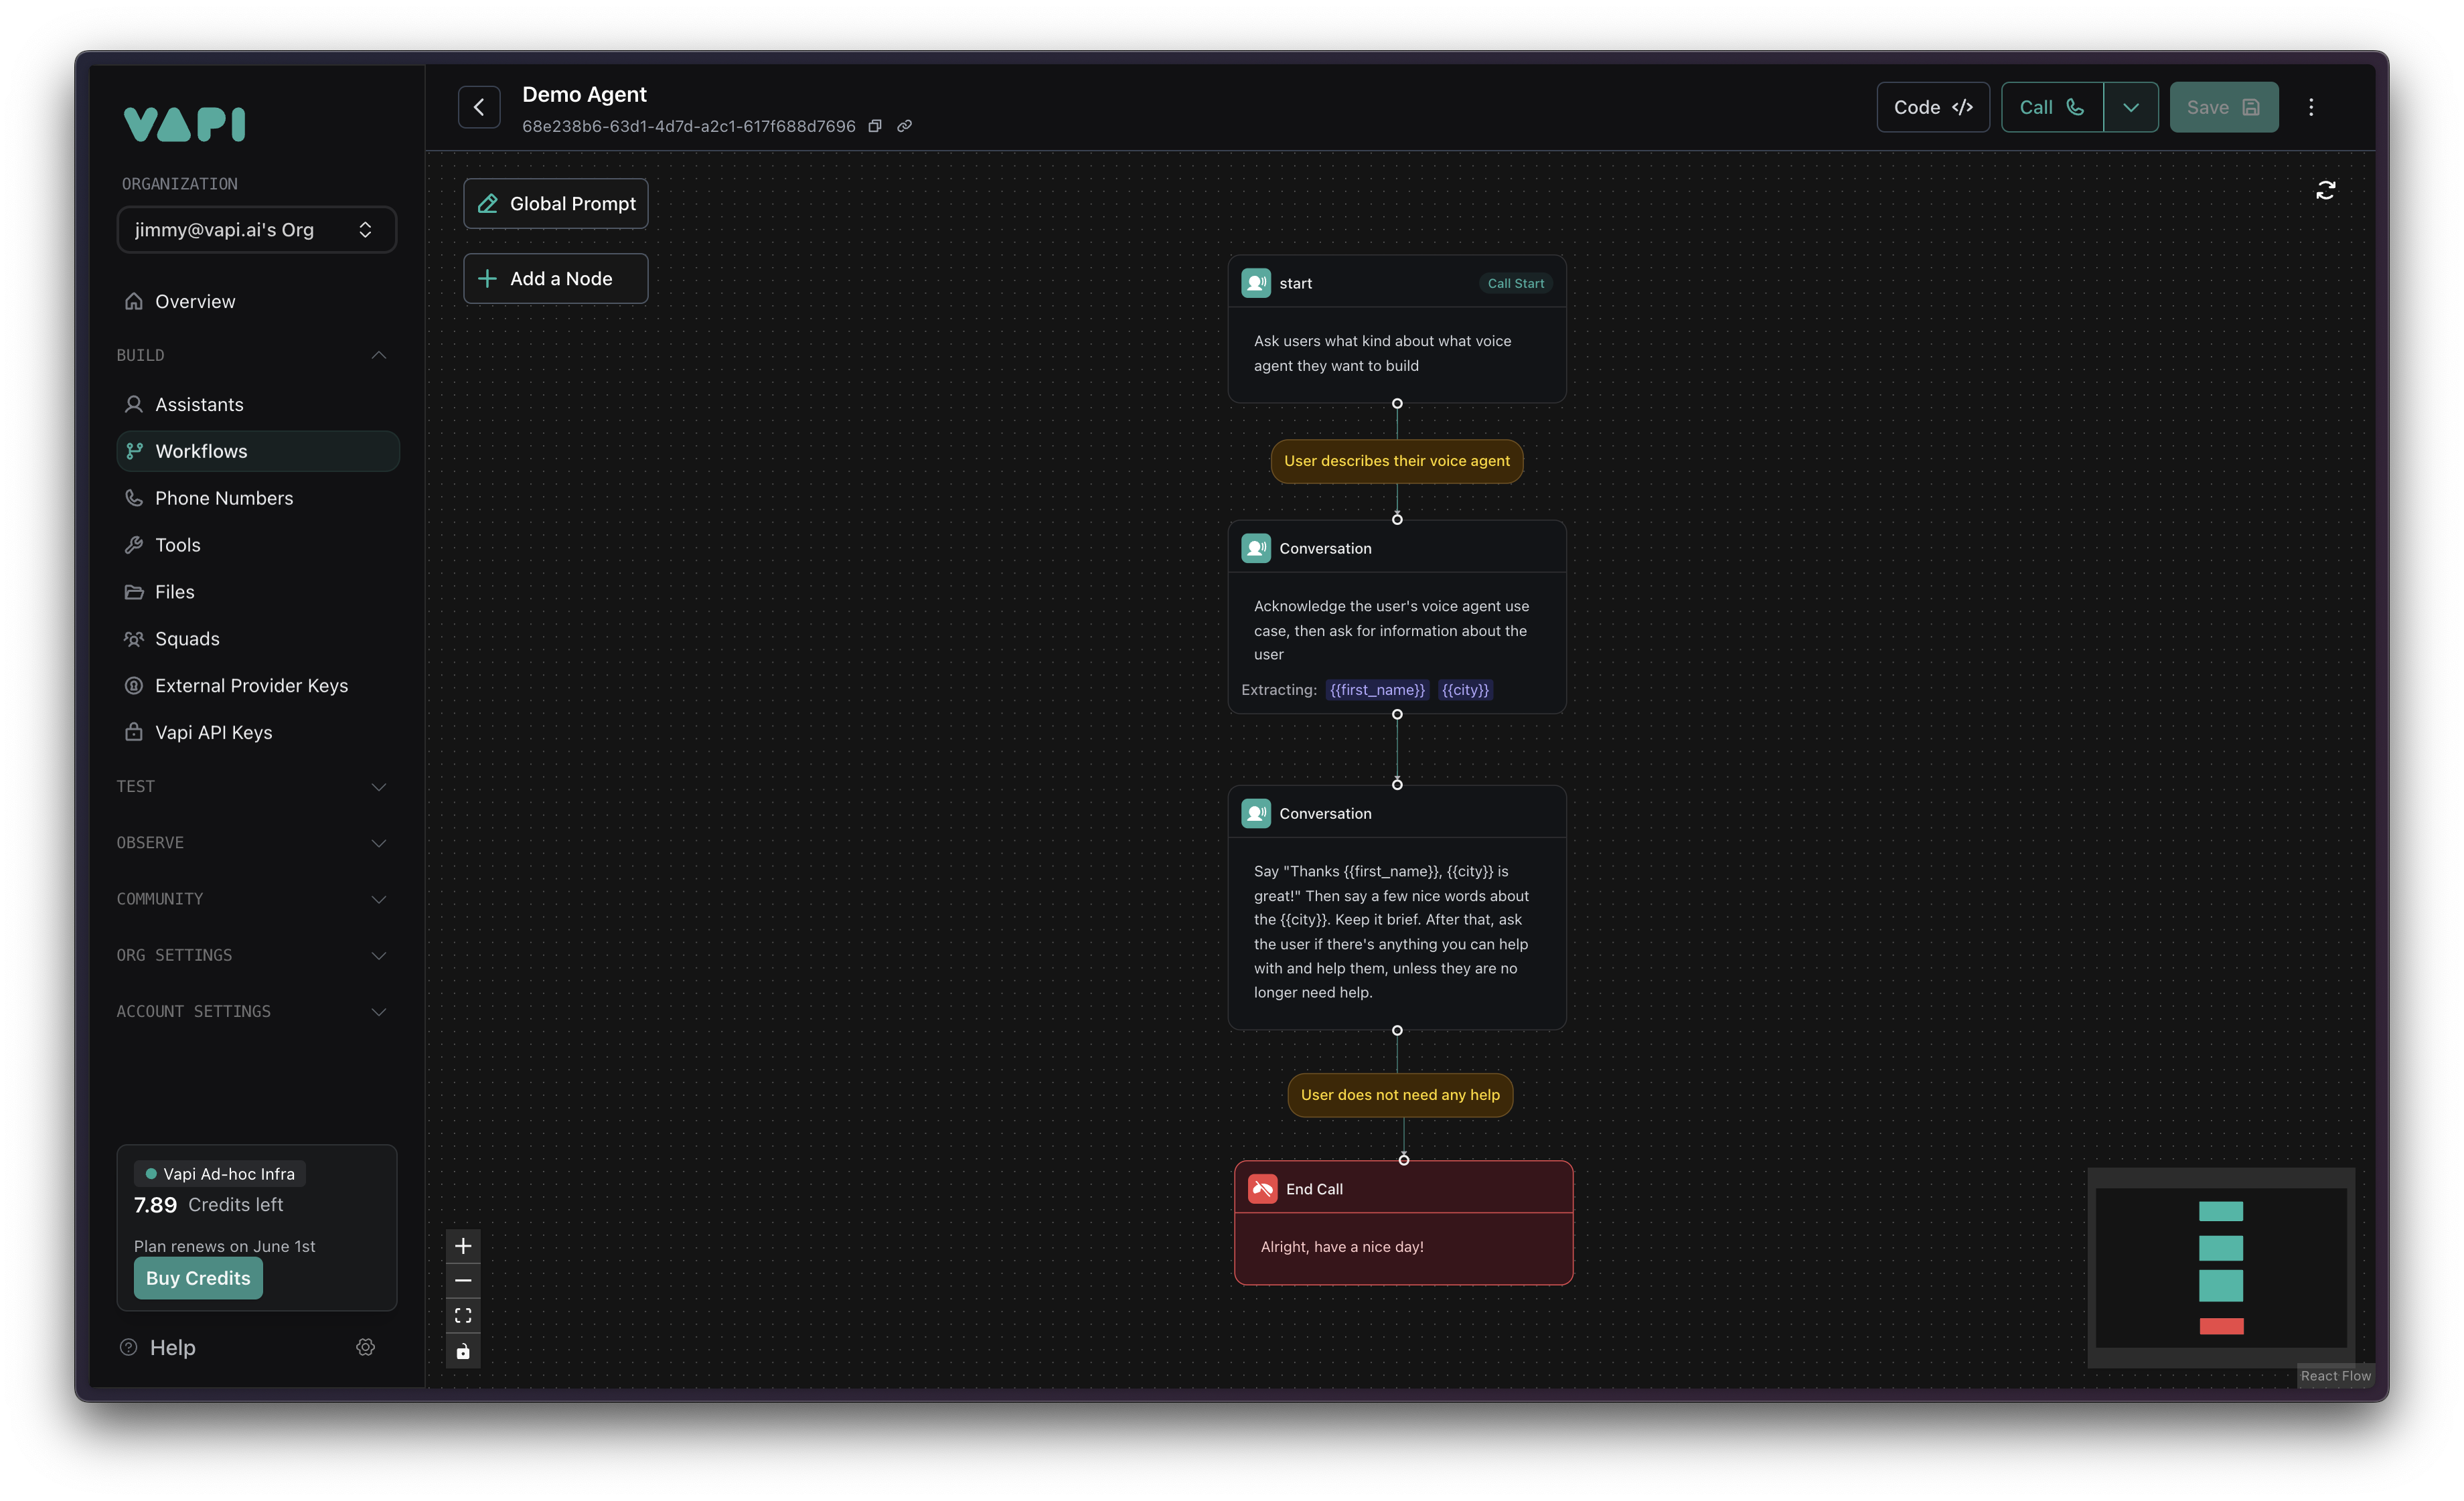
Task: Zoom in on the canvas
Action: tap(463, 1245)
